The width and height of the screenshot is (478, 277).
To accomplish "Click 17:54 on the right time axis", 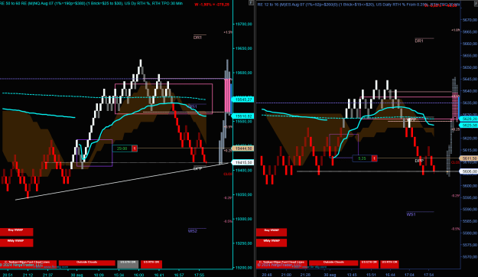I will pos(428,275).
